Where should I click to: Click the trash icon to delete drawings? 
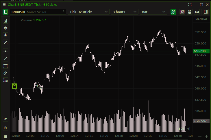pyautogui.click(x=5, y=127)
